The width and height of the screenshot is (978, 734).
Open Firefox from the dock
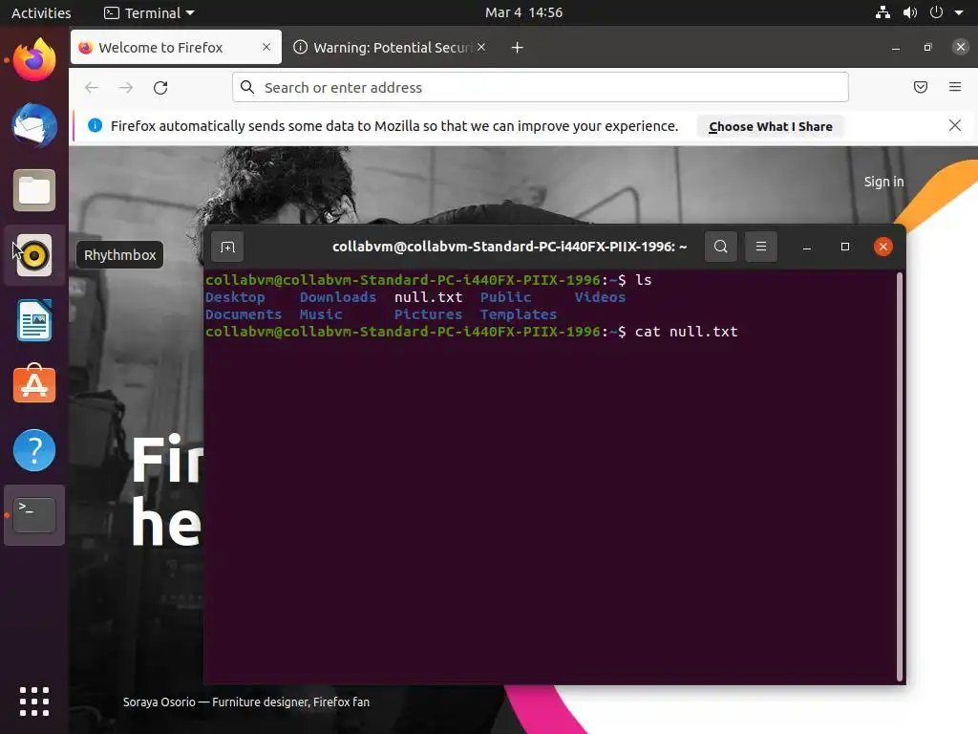(34, 60)
